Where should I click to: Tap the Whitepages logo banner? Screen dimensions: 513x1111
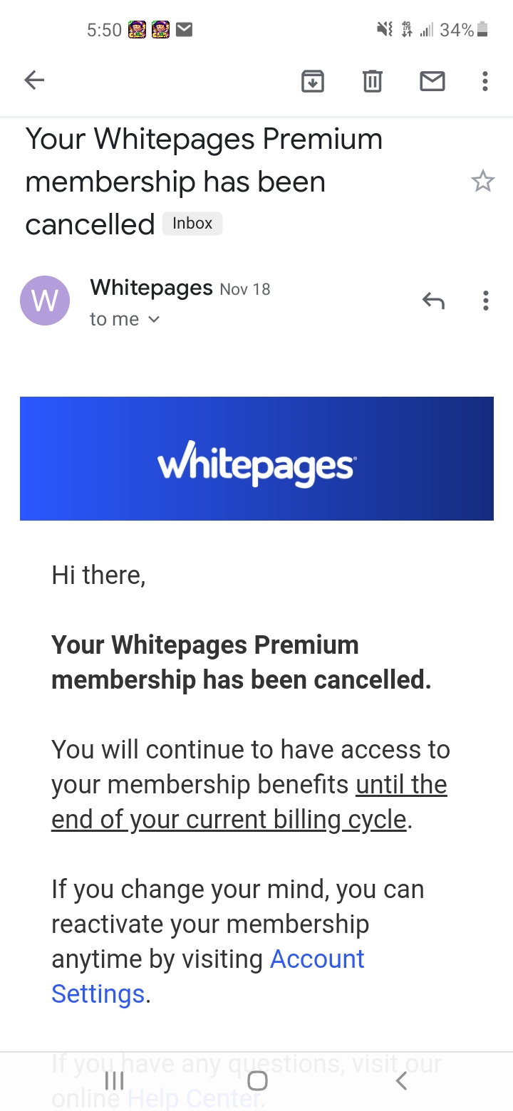[x=256, y=459]
